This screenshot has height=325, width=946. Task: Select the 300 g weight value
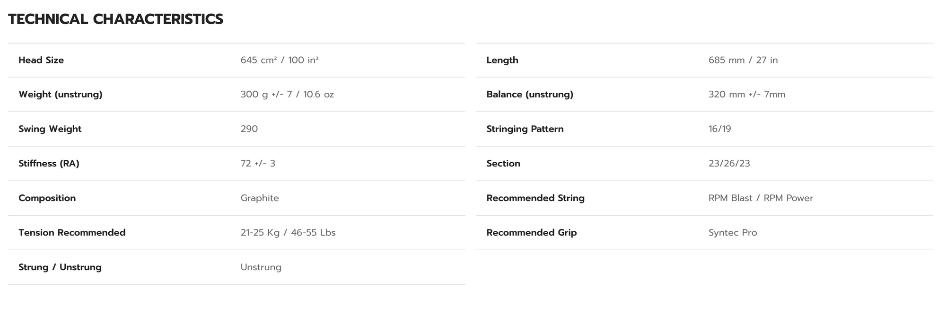287,94
